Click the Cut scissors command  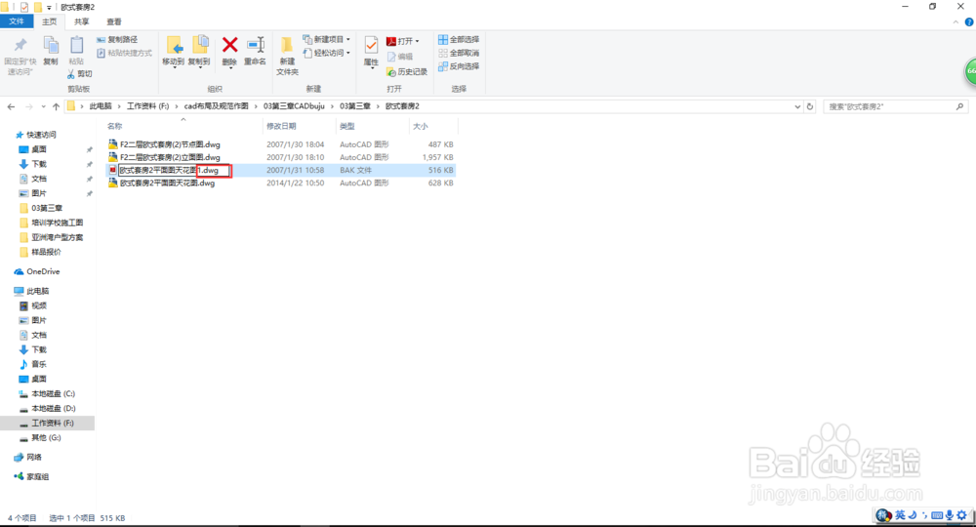coord(80,74)
